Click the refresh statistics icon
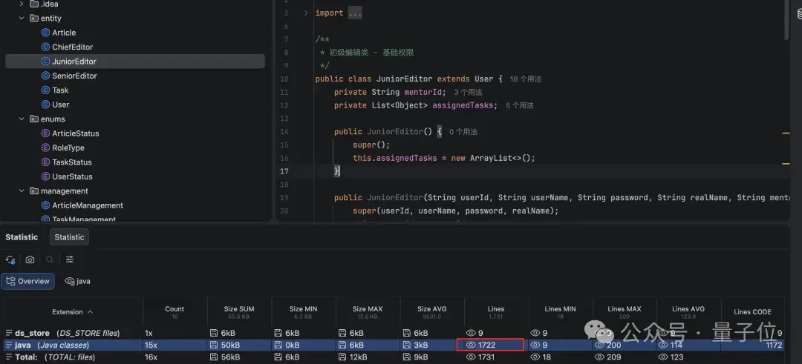802x364 pixels. tap(10, 260)
